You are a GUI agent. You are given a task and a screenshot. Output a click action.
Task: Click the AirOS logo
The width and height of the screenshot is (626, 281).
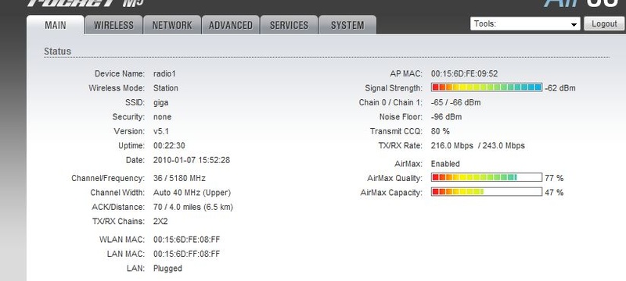click(x=585, y=4)
